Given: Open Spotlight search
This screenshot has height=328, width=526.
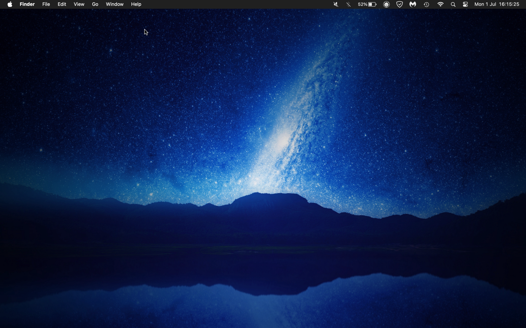Looking at the screenshot, I should tap(453, 4).
